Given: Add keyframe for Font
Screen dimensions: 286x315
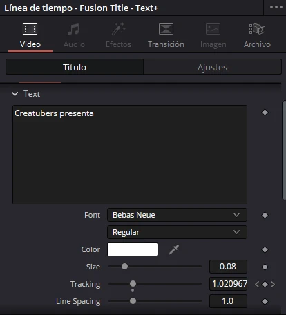Looking at the screenshot, I should point(265,215).
